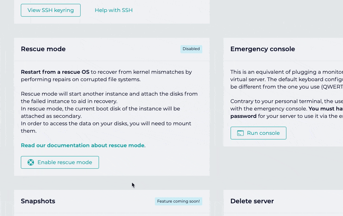Open the rescue mode documentation link
The width and height of the screenshot is (343, 216).
point(82,145)
